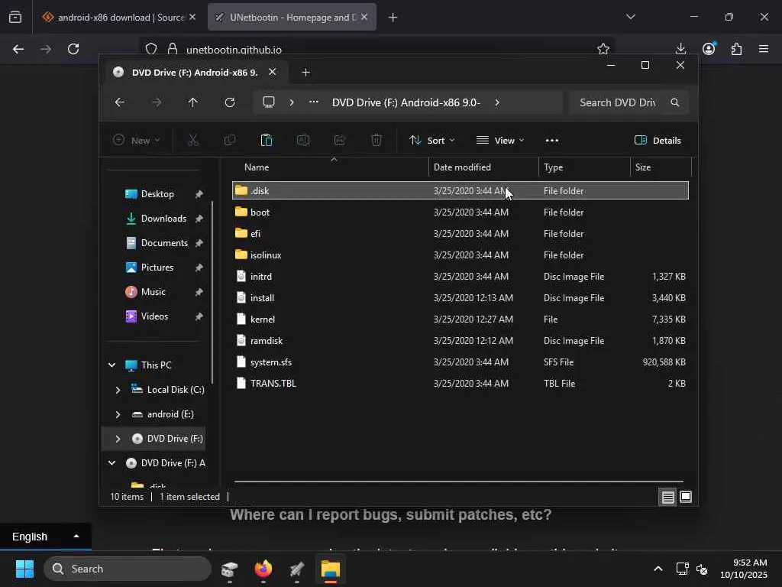
Task: Expand android (E:) tree node
Action: 118,413
